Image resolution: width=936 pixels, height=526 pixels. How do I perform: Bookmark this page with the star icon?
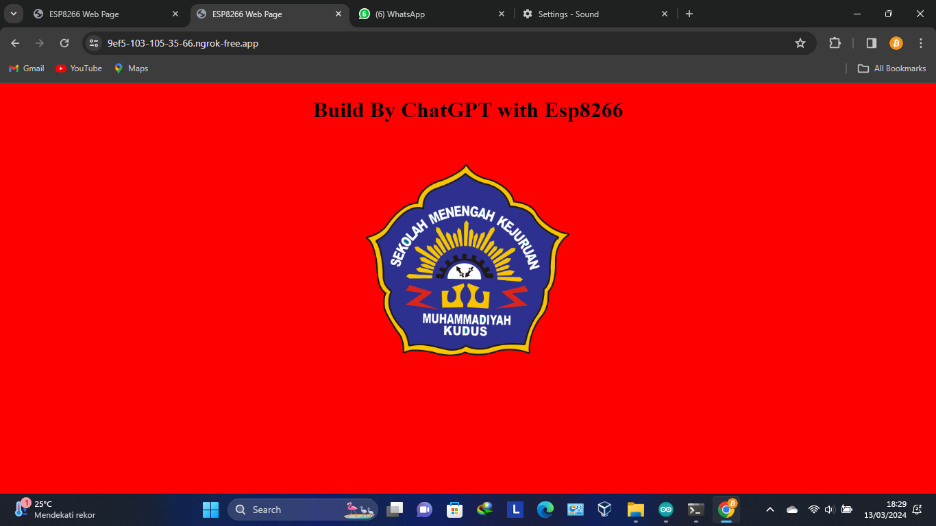click(x=800, y=43)
